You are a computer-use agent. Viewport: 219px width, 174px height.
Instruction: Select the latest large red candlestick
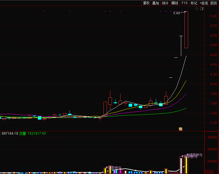(x=186, y=30)
